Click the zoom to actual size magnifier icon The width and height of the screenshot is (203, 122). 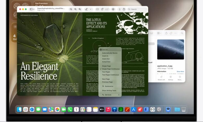tap(75, 9)
